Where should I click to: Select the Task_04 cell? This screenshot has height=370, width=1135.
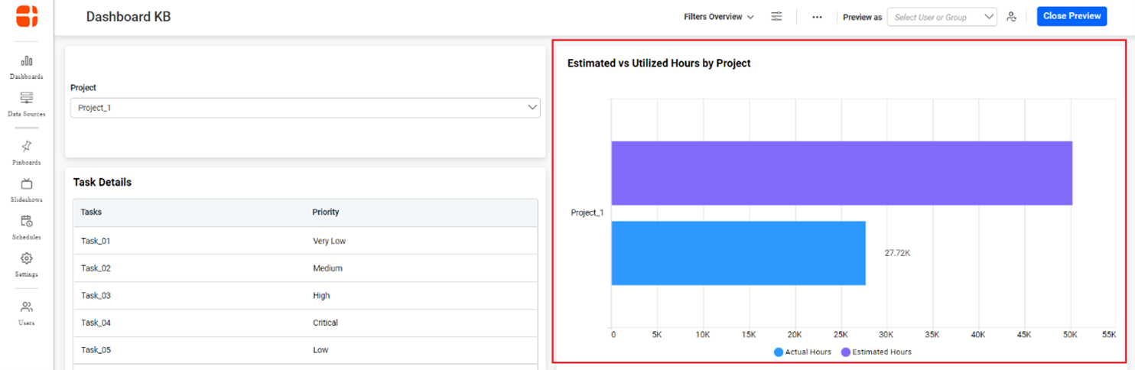tap(96, 323)
